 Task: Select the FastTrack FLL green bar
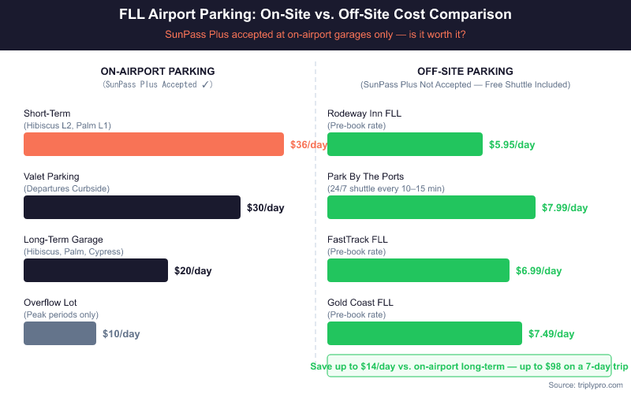pos(418,270)
